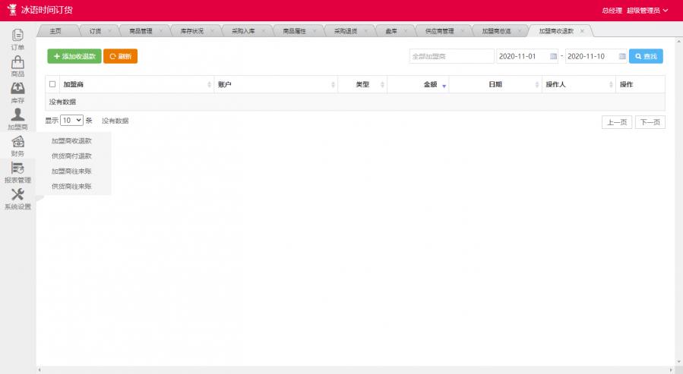Click calendar icon in end date field
The image size is (683, 374).
pos(621,56)
